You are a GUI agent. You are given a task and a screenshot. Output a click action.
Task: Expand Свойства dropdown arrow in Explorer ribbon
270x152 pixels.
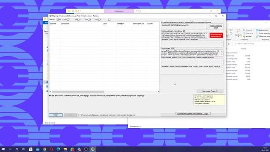pos(238,37)
